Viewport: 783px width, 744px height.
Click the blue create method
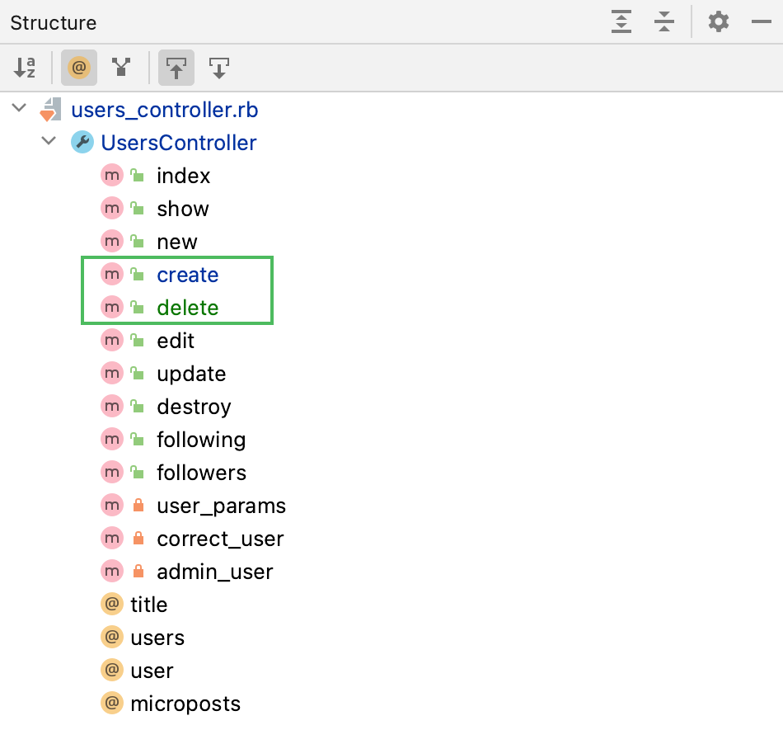(x=188, y=275)
